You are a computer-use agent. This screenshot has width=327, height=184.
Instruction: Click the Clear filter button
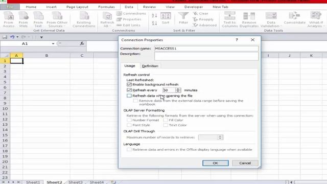(x=201, y=14)
